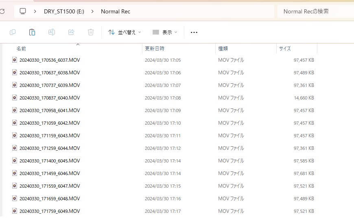The width and height of the screenshot is (354, 223).
Task: Sort by the 更新日時 column header
Action: (155, 48)
